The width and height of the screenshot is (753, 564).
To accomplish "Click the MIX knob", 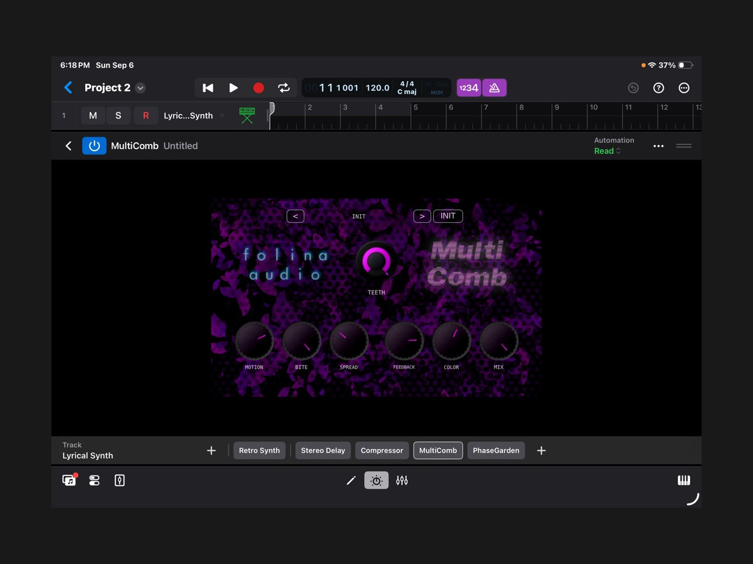I will pos(498,341).
